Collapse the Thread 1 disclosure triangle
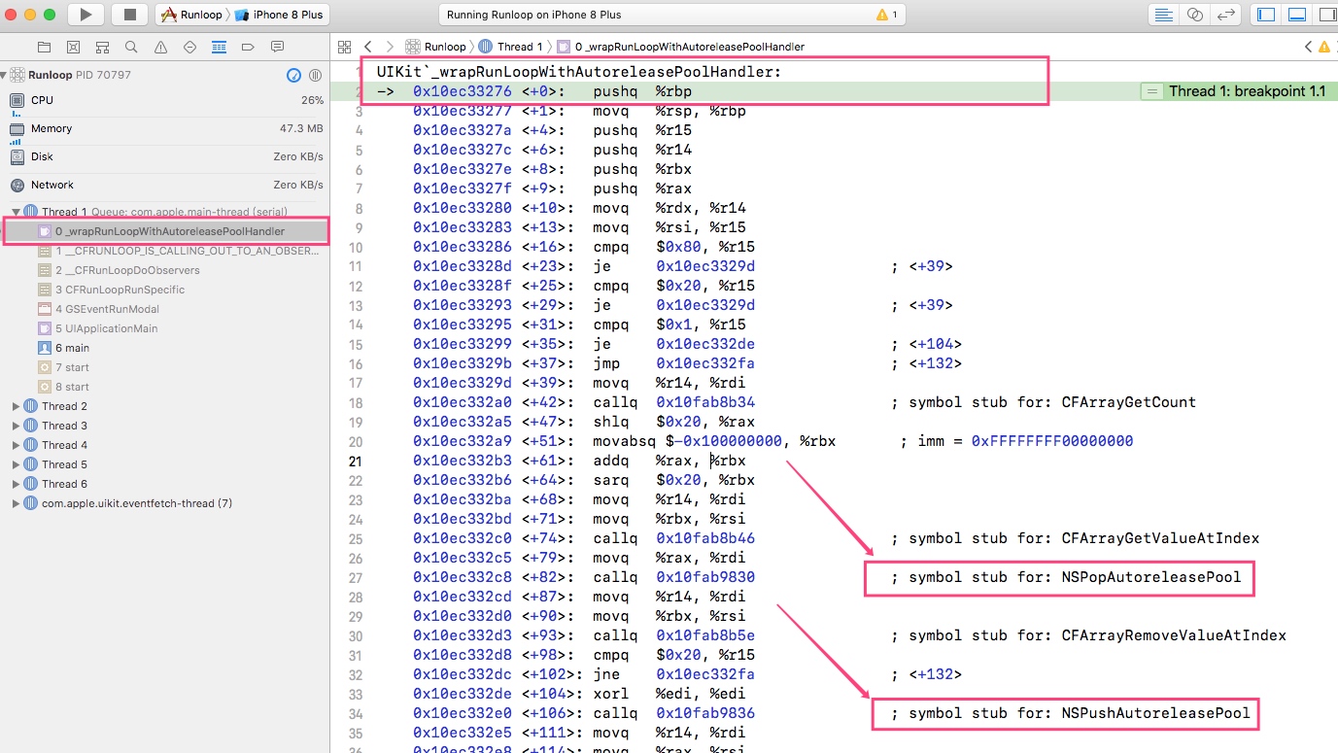This screenshot has height=753, width=1338. click(16, 212)
